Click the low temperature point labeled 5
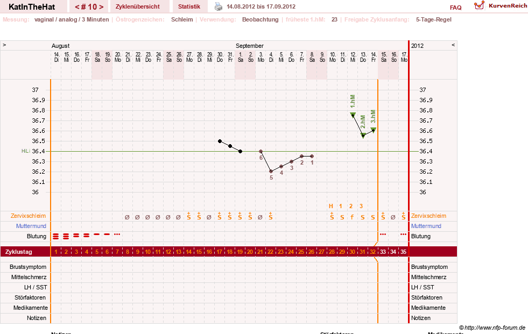The image size is (528, 334). pos(271,172)
